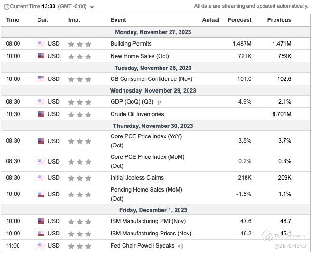Sort by the Time column header
The width and height of the screenshot is (312, 253).
[x=13, y=20]
